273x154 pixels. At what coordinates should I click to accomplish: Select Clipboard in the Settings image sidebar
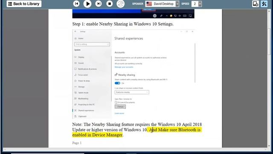[x=82, y=116]
